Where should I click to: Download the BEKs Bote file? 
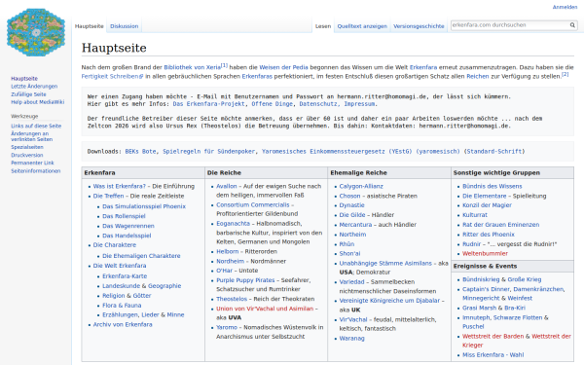pos(140,152)
